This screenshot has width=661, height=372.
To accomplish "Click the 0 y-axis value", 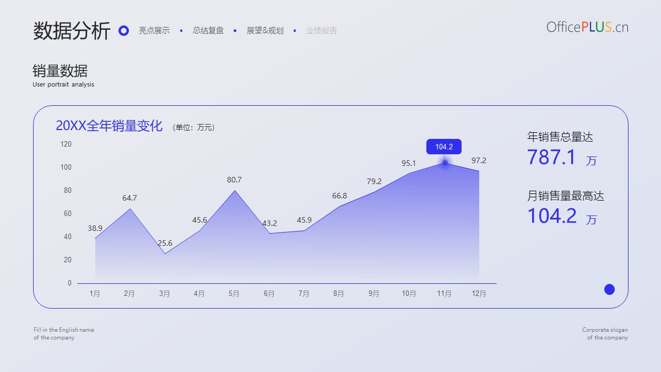I will click(69, 283).
